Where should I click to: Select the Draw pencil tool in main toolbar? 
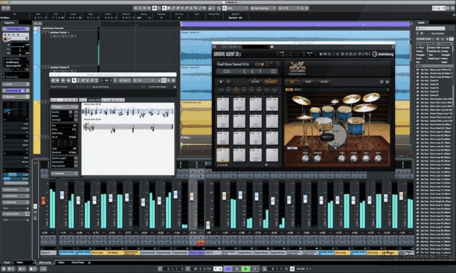(x=173, y=8)
